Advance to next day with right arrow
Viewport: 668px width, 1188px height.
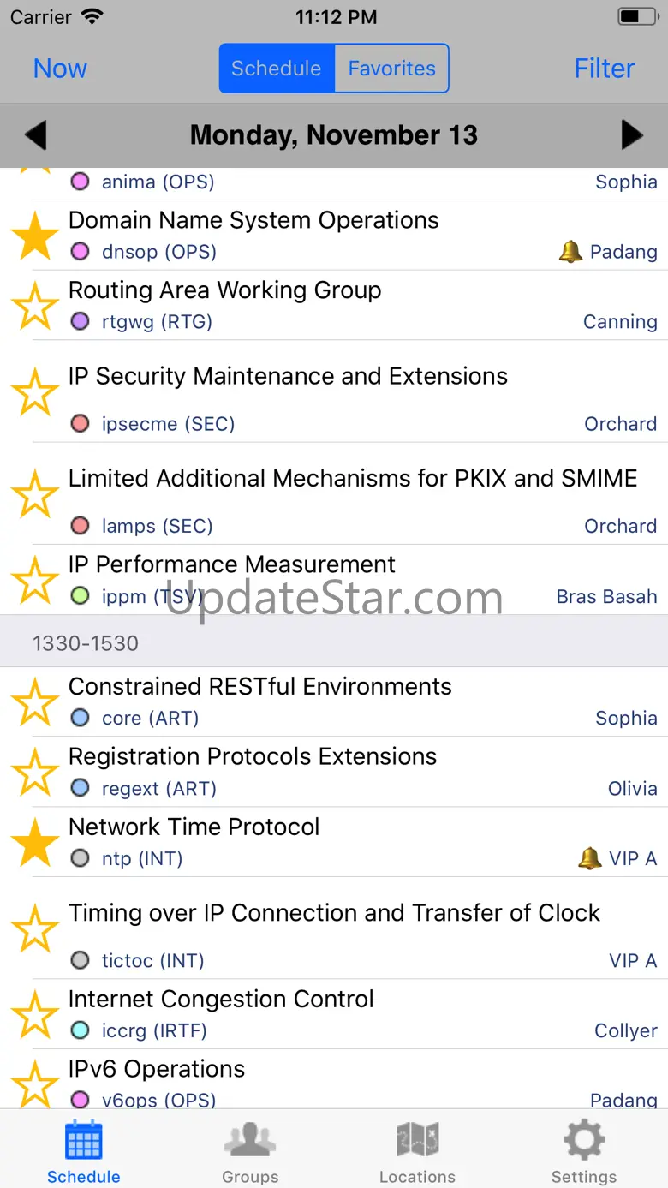[632, 135]
